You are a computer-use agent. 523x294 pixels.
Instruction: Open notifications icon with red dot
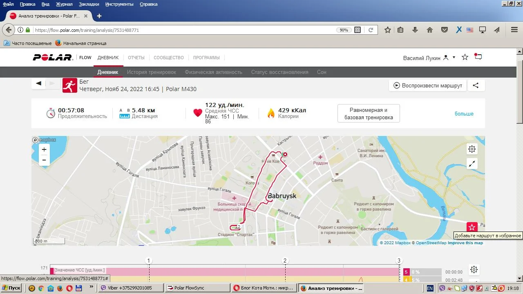point(478,57)
